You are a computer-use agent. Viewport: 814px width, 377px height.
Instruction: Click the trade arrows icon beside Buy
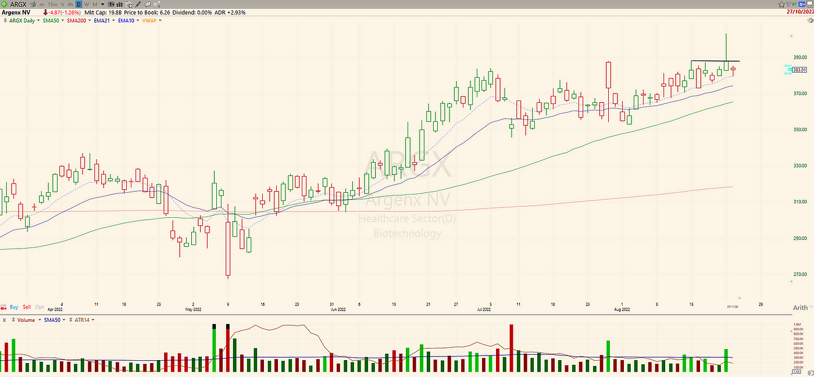tap(3, 307)
